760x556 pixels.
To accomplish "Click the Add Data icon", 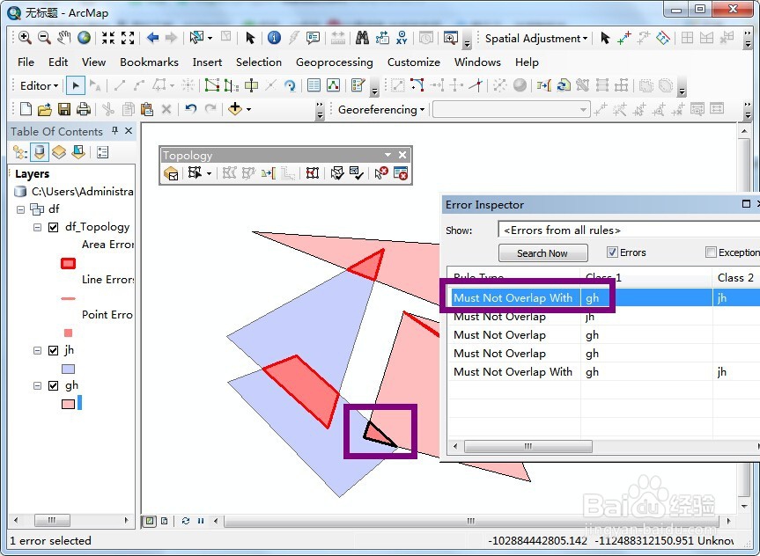I will click(235, 109).
